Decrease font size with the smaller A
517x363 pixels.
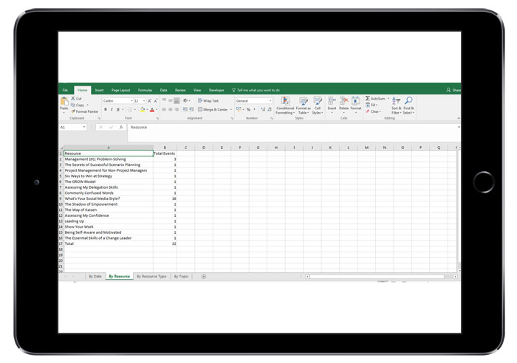coord(156,101)
